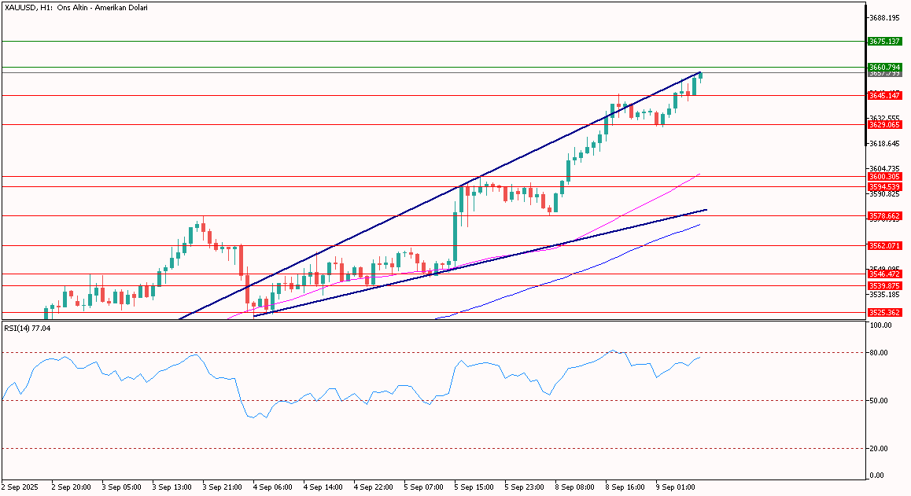Click the red 3629.065 price label
This screenshot has width=911, height=496.
pos(884,124)
